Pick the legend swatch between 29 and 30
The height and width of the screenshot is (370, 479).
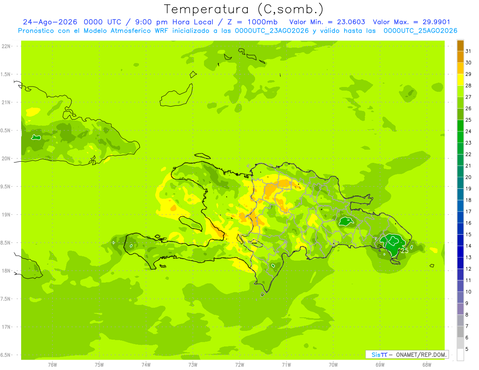460,68
